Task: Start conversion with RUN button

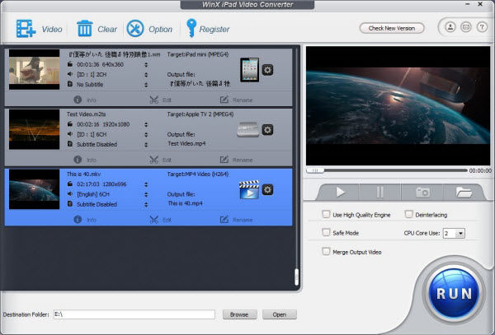Action: [x=454, y=293]
